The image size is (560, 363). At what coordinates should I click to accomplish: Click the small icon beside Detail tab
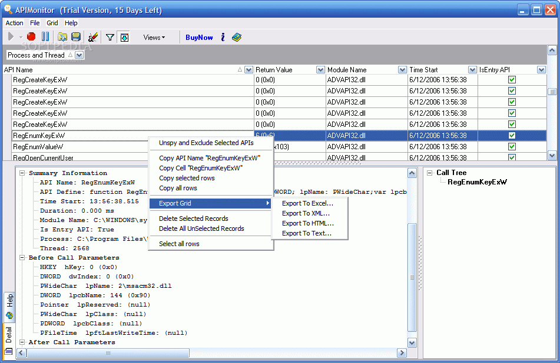9,351
